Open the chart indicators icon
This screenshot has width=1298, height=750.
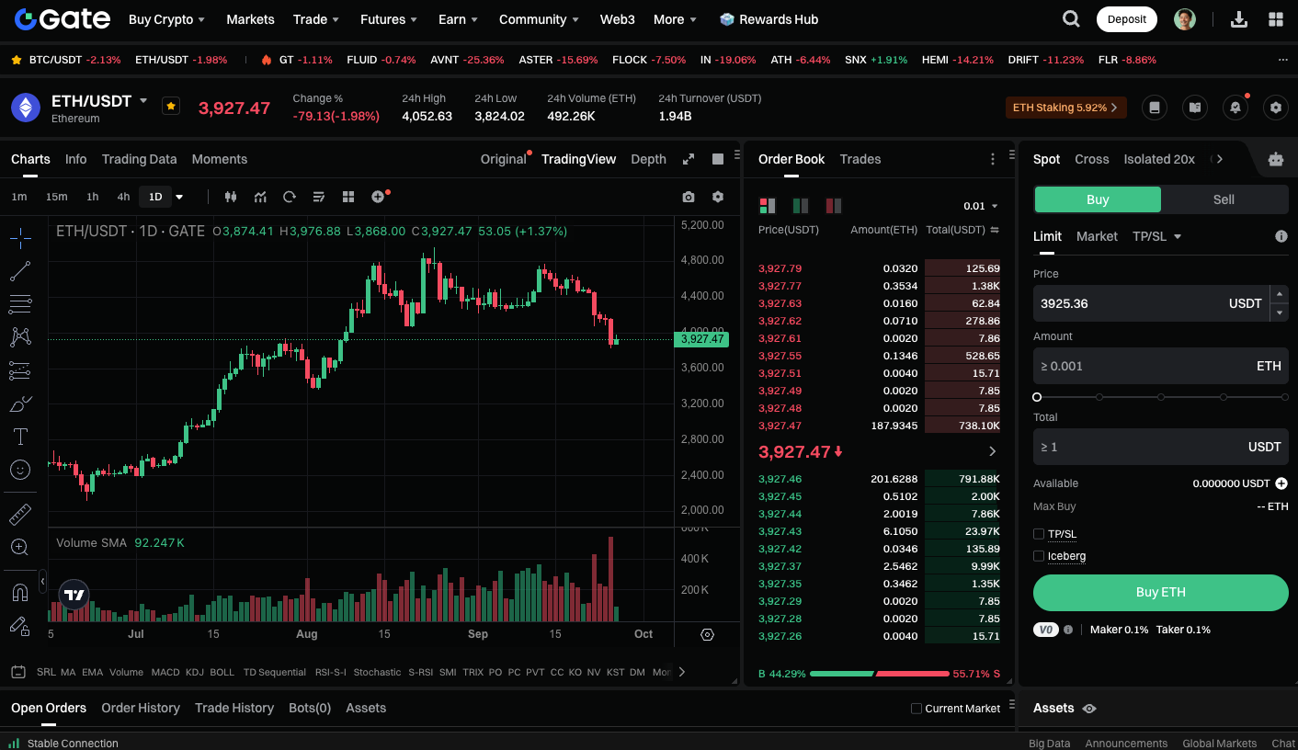click(260, 197)
